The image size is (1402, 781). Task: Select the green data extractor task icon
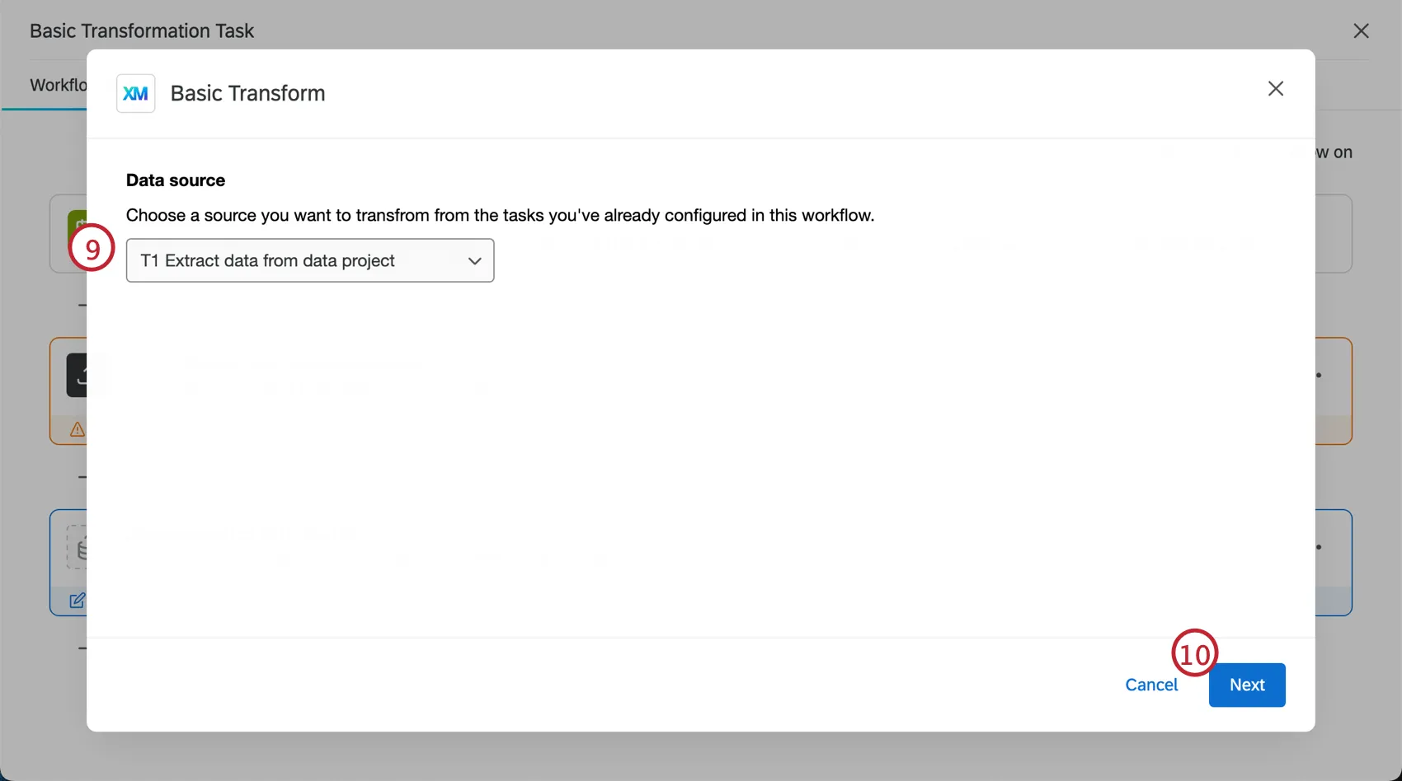(x=78, y=224)
